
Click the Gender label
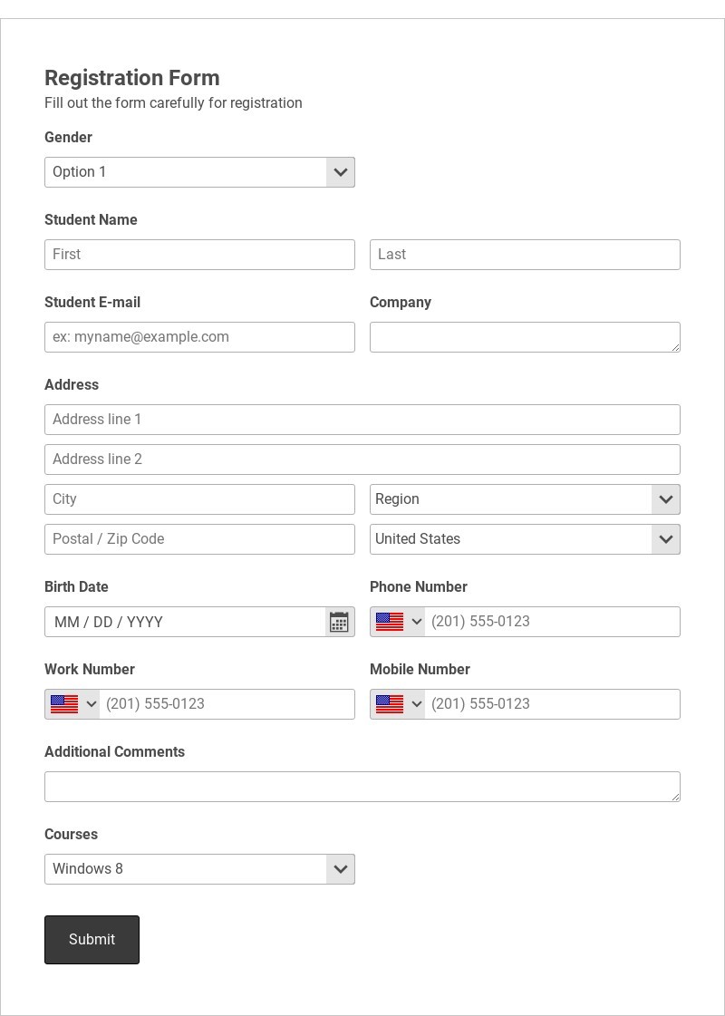tap(68, 138)
